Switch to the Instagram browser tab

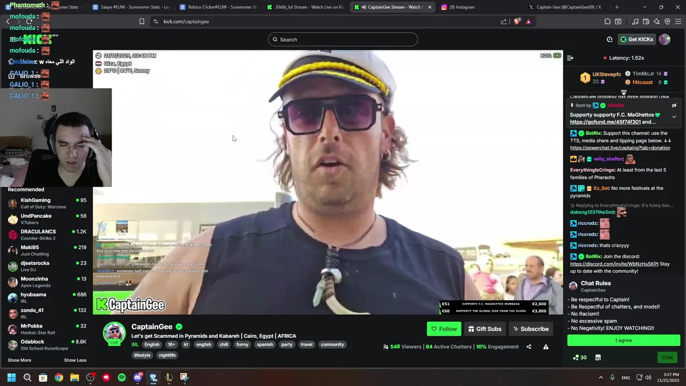point(480,7)
